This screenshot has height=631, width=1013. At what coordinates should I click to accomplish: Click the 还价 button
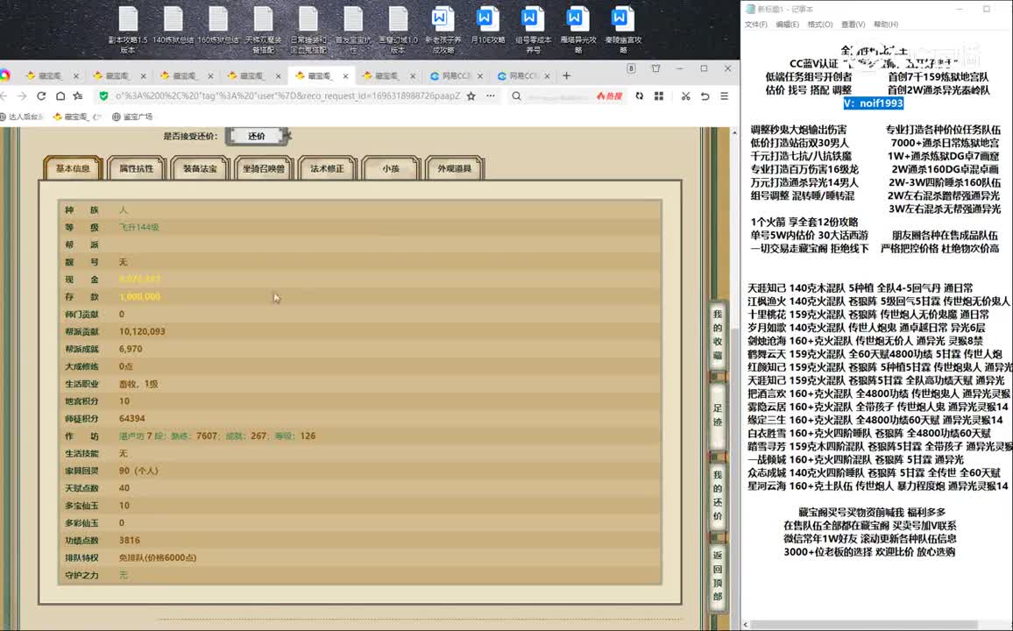click(257, 136)
